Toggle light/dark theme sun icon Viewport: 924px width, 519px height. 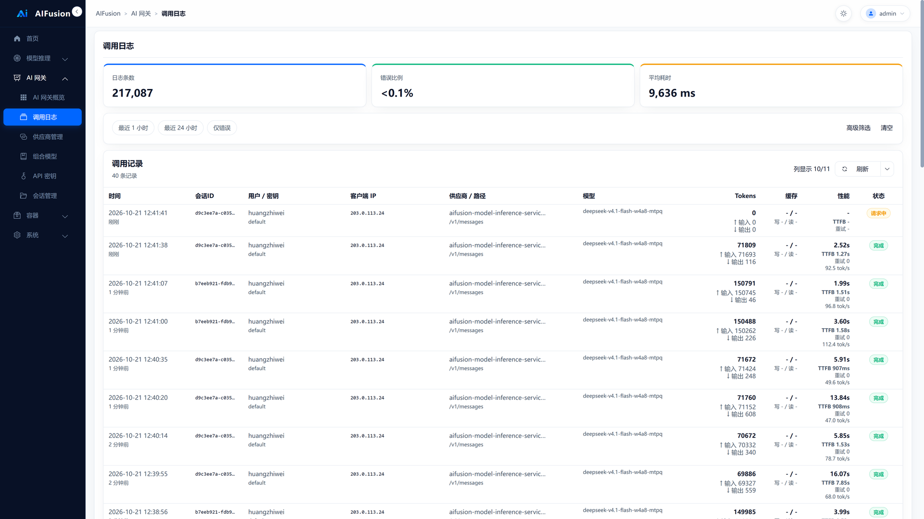(844, 13)
